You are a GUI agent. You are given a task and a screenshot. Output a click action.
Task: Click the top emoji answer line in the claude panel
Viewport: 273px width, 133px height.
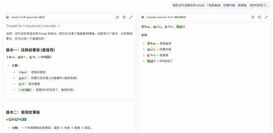pyautogui.click(x=163, y=27)
